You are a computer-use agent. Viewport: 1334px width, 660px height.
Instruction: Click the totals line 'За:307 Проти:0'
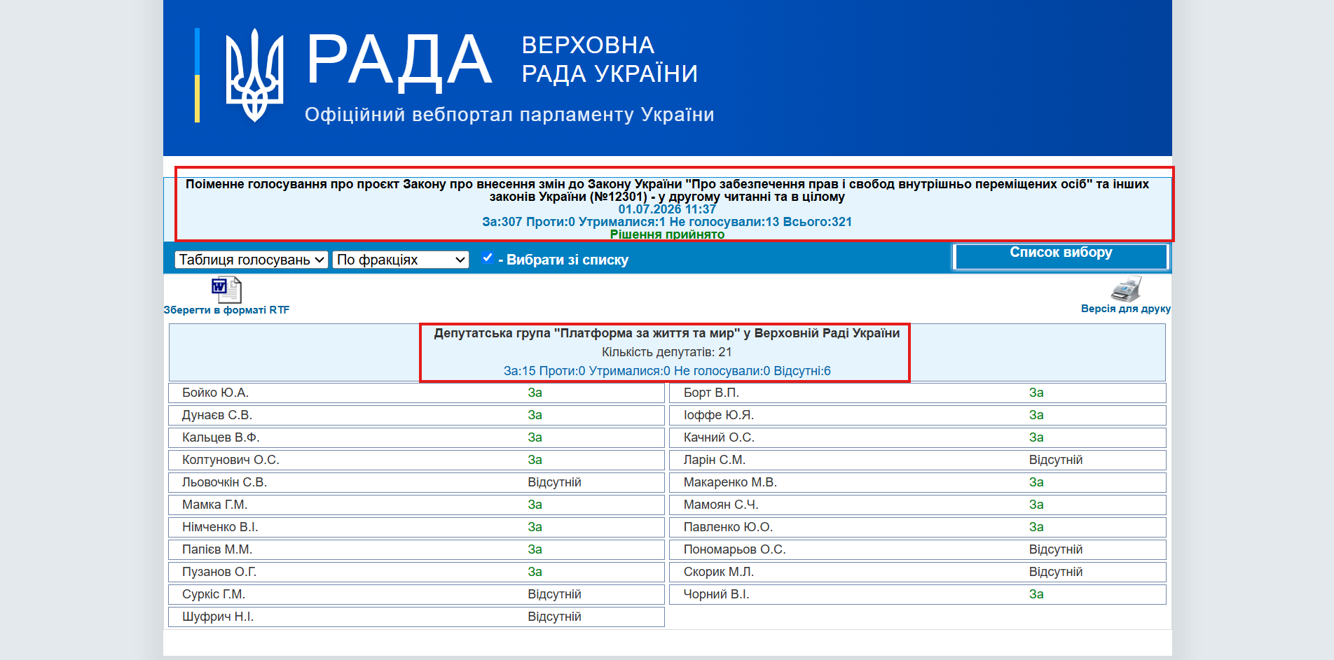click(667, 222)
